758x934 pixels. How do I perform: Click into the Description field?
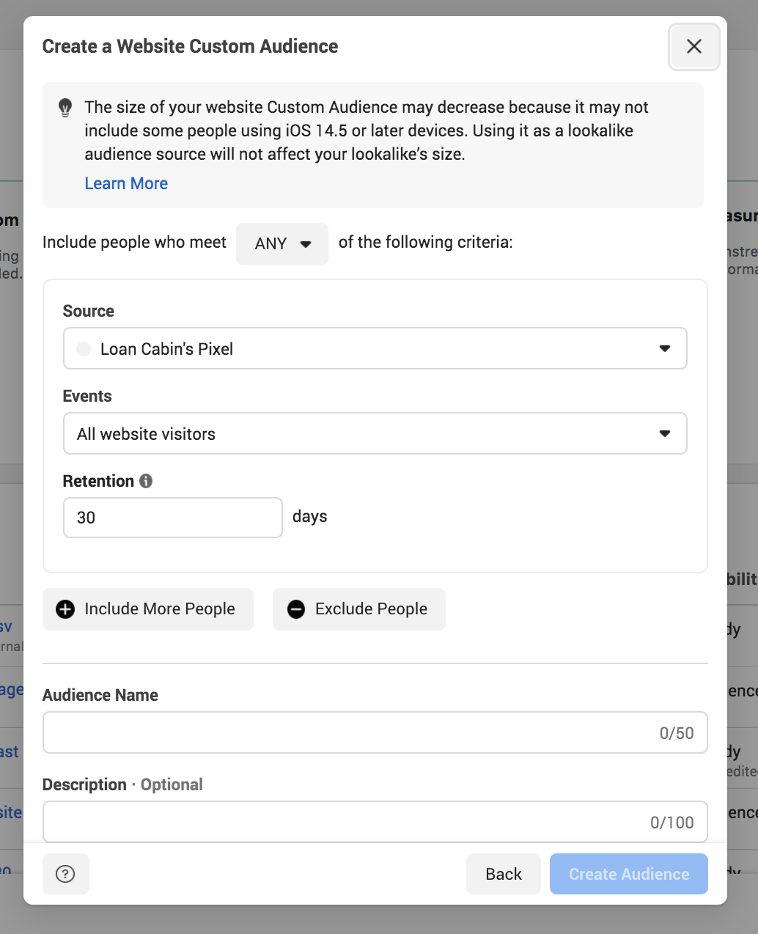point(345,822)
